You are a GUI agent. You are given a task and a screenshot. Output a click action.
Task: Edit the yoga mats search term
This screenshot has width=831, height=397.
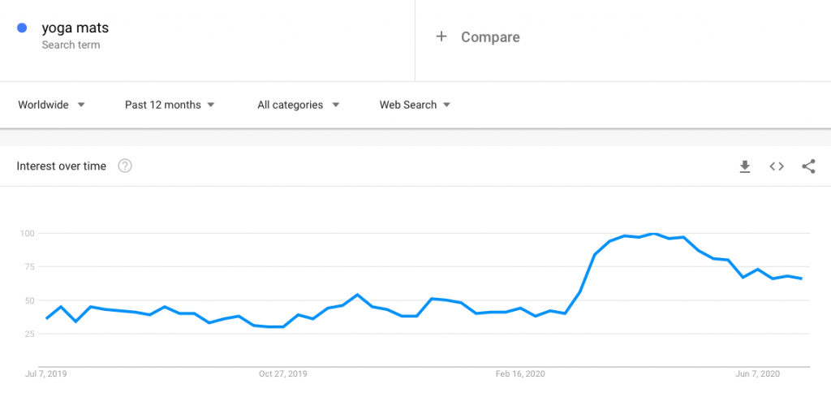tap(75, 28)
